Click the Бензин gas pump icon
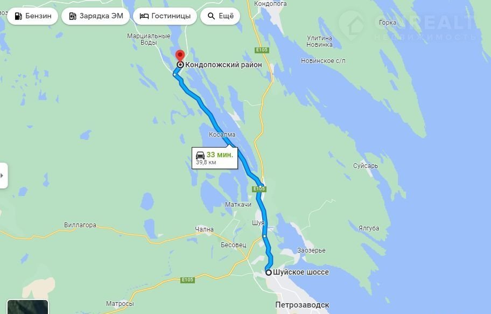Image resolution: width=491 pixels, height=314 pixels. [x=18, y=16]
